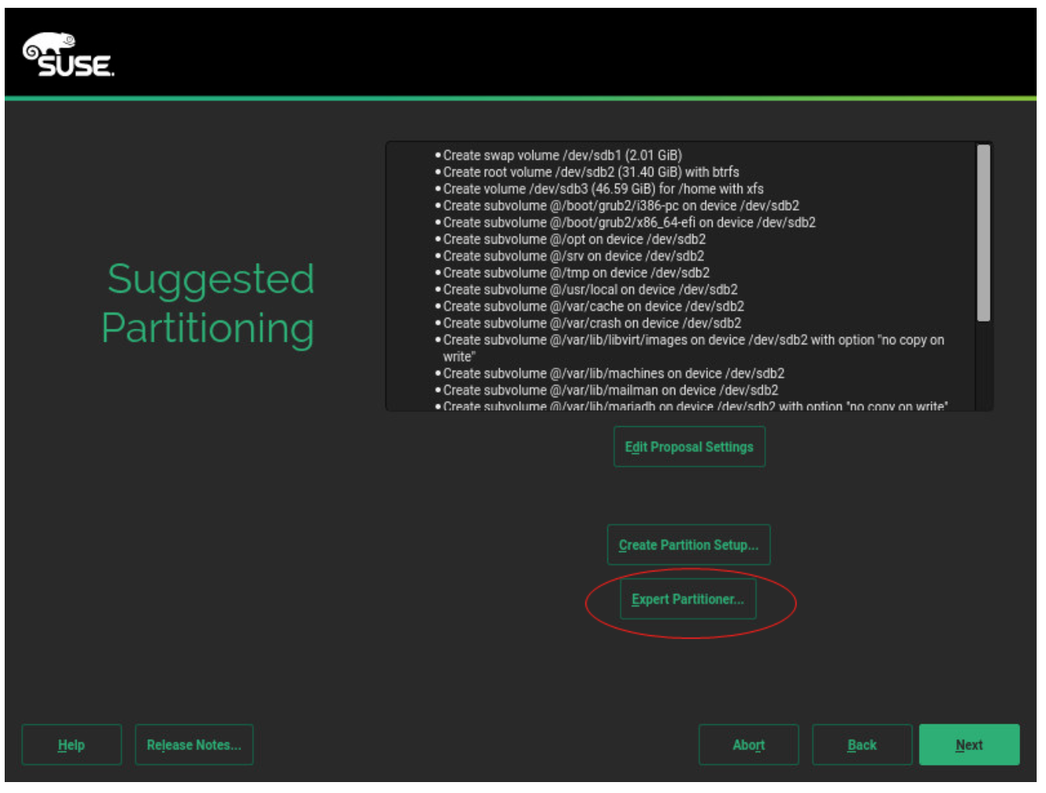Go back with the Back button

coord(861,745)
